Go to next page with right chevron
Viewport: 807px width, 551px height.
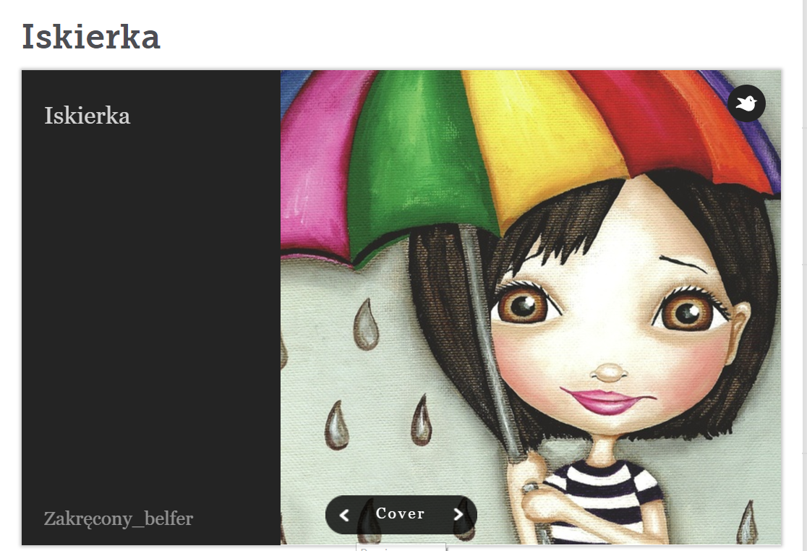[x=458, y=514]
